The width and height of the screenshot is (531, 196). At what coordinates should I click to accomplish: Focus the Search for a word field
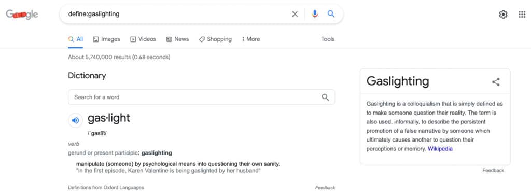(x=202, y=97)
